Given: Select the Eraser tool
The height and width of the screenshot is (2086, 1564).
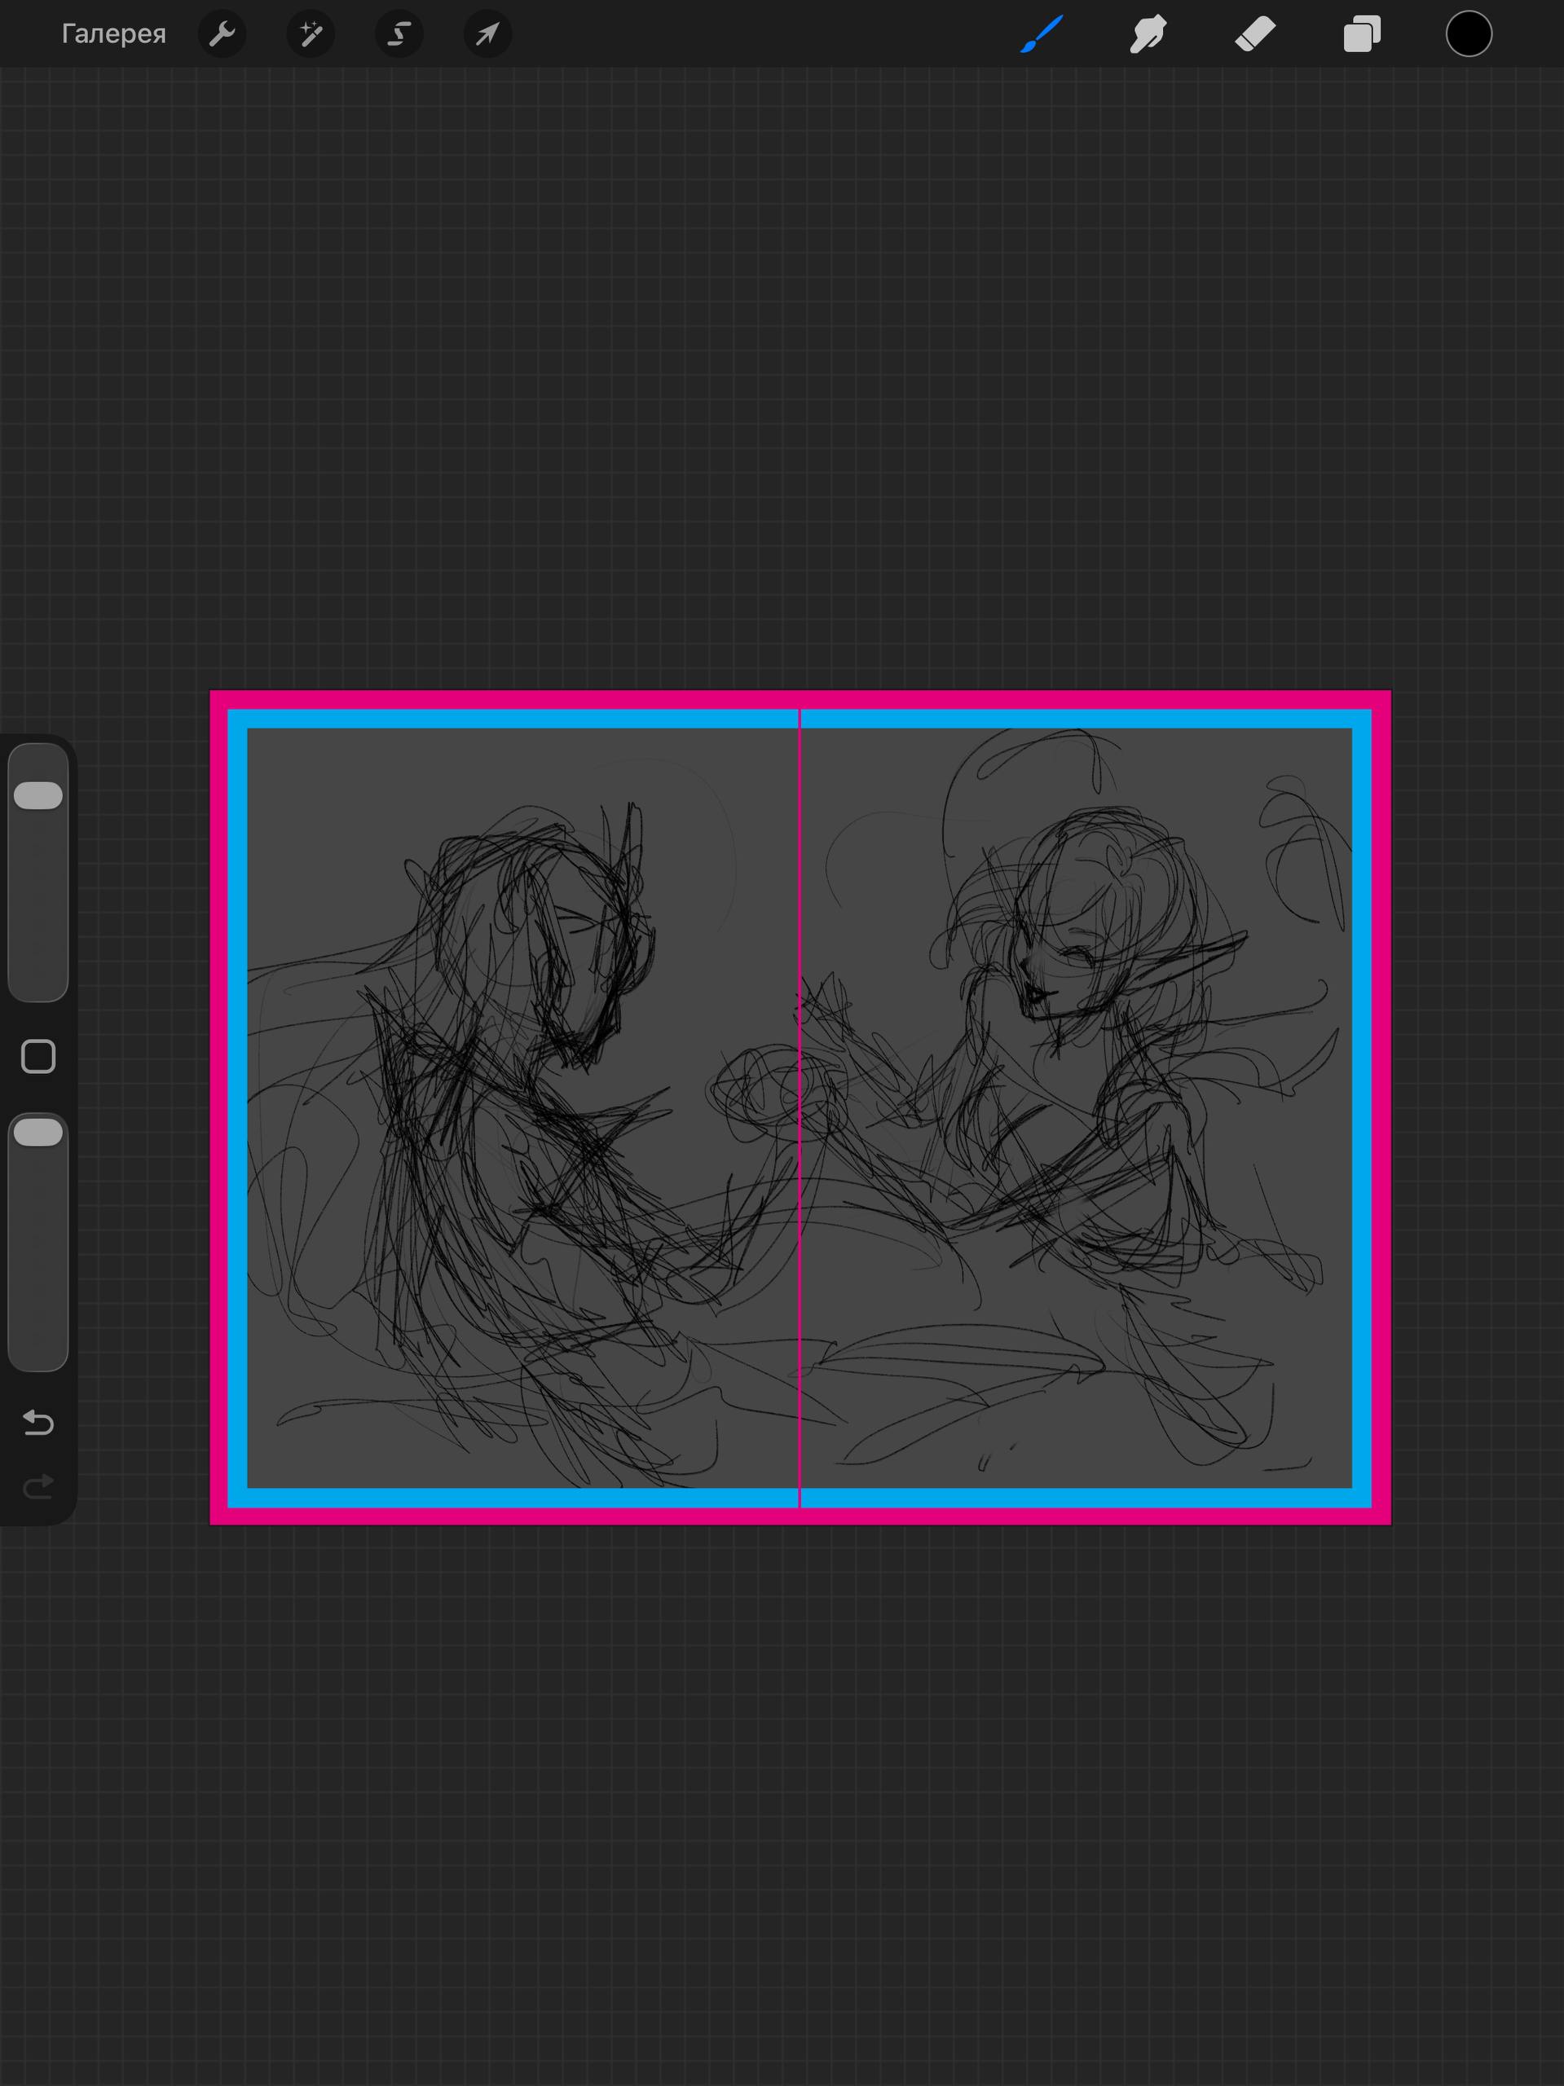Looking at the screenshot, I should coord(1254,35).
